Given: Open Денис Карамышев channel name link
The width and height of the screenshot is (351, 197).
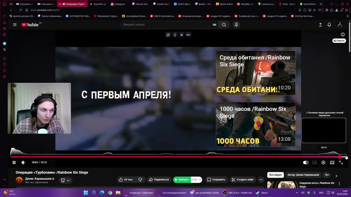Looking at the screenshot, I should tap(38, 179).
